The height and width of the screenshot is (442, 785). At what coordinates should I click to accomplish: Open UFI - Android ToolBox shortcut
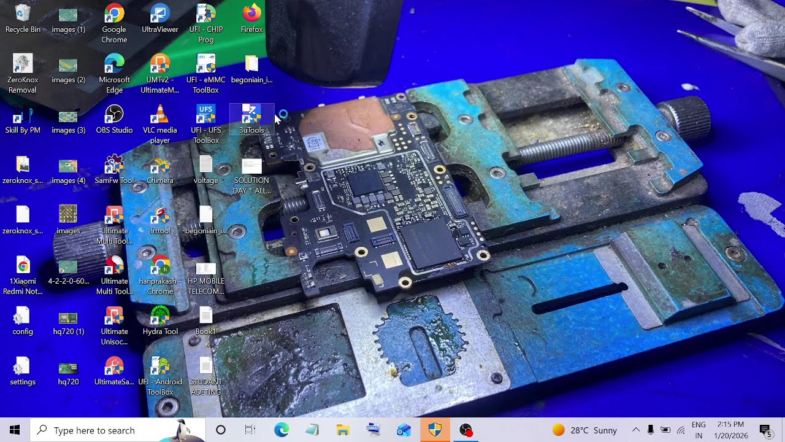pyautogui.click(x=160, y=376)
